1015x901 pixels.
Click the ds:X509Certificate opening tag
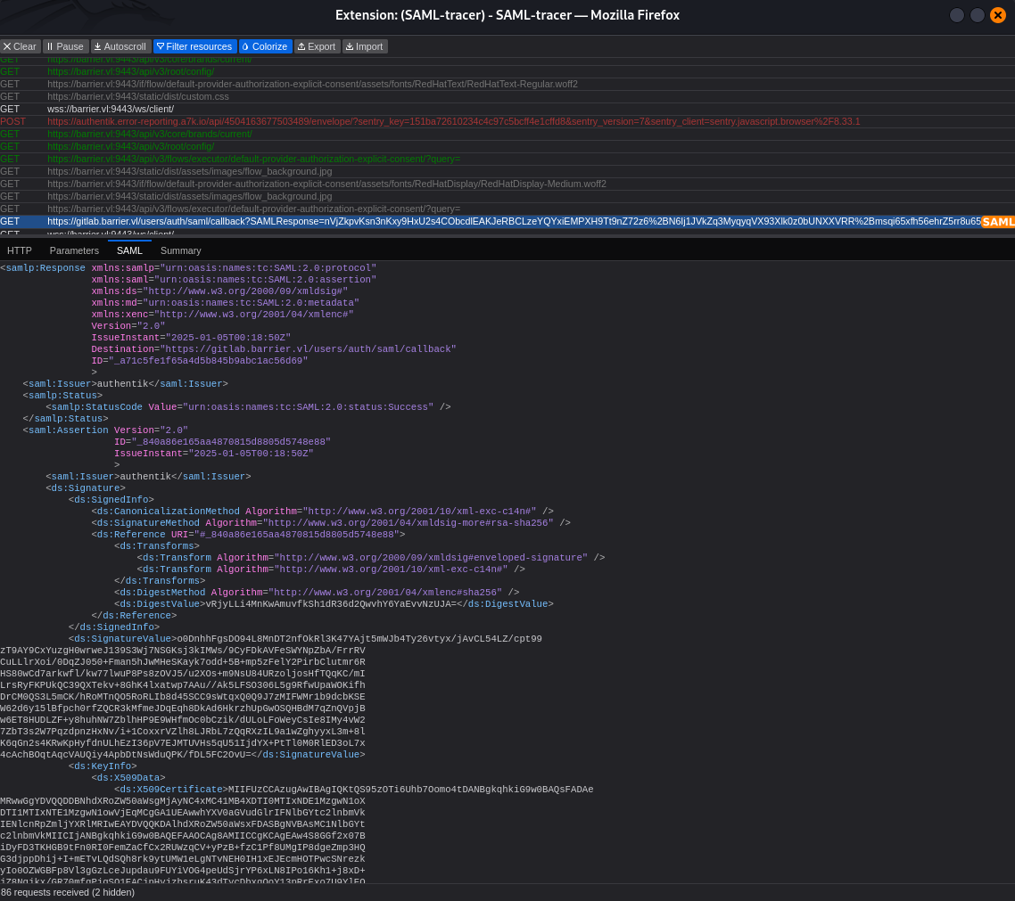(x=171, y=790)
